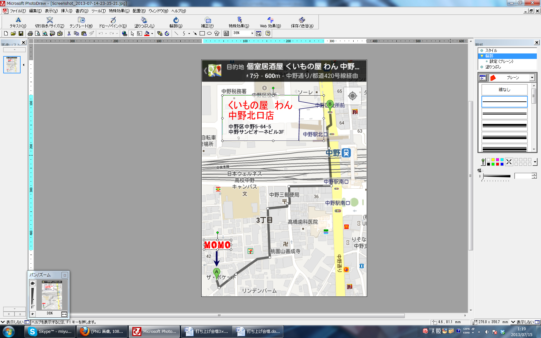Open the Web 効果 menu button
541x338 pixels.
point(270,23)
